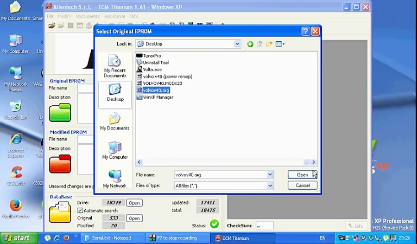Expand the File name dropdown arrow
417x244 pixels.
click(x=270, y=175)
